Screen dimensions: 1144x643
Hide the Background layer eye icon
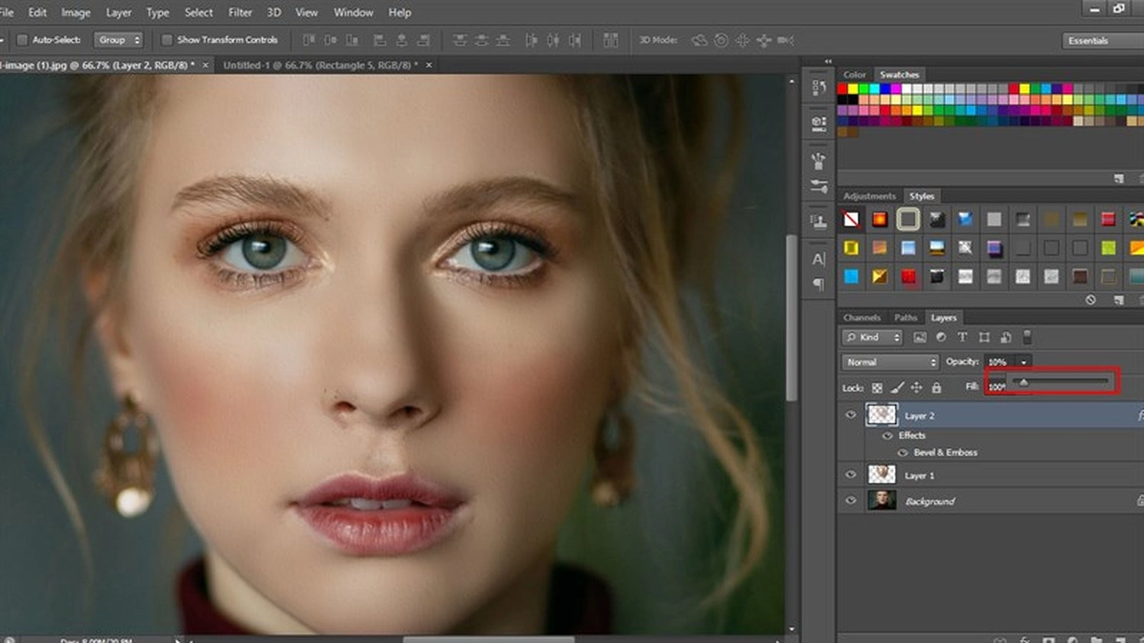point(850,500)
